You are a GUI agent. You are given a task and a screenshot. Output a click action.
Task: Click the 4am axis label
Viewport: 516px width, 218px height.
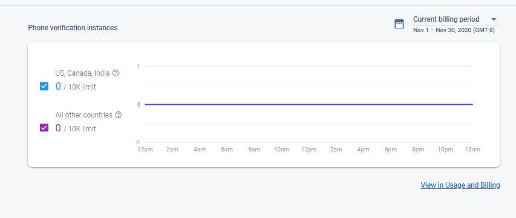coord(200,150)
